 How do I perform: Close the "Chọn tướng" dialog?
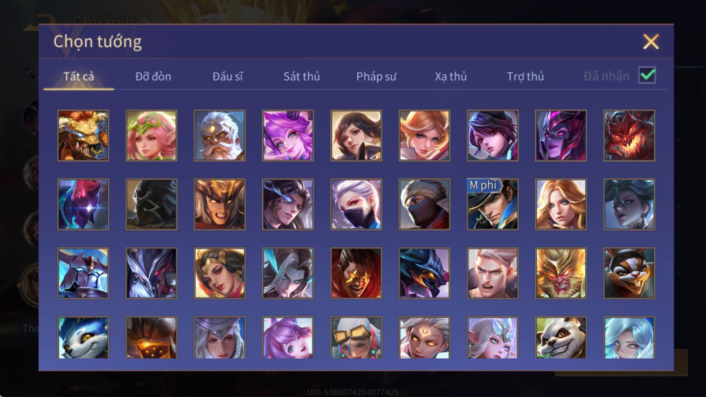tap(651, 42)
